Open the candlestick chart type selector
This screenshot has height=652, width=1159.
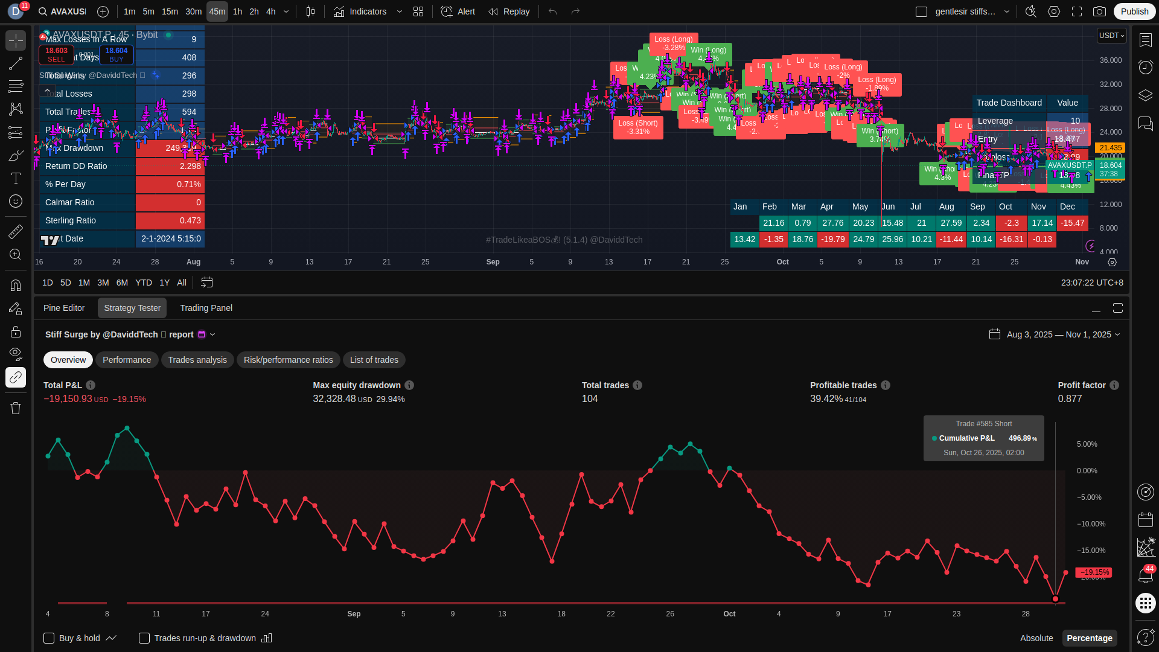pyautogui.click(x=310, y=11)
